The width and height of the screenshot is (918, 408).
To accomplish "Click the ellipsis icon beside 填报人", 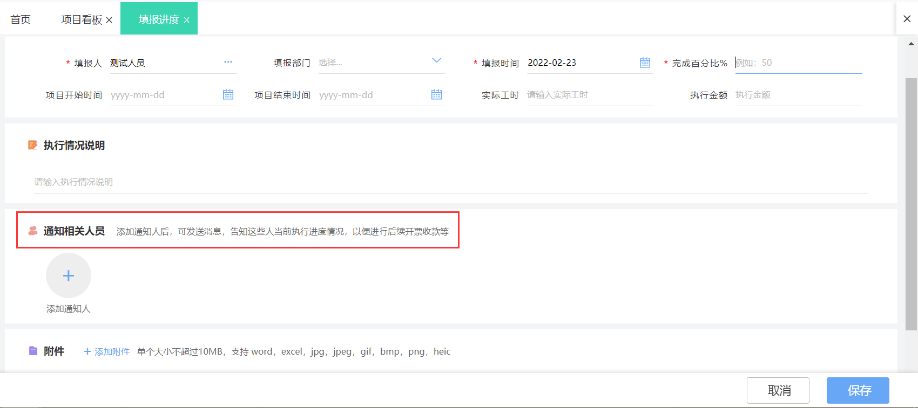I will click(x=228, y=63).
